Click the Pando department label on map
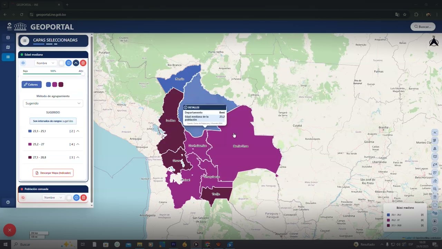The image size is (442, 249). coord(180,79)
